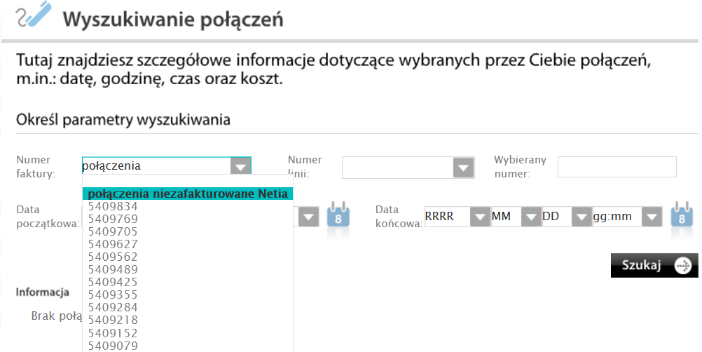Image resolution: width=702 pixels, height=352 pixels.
Task: Collapse the Numer faktury dropdown arrow
Action: (x=240, y=166)
